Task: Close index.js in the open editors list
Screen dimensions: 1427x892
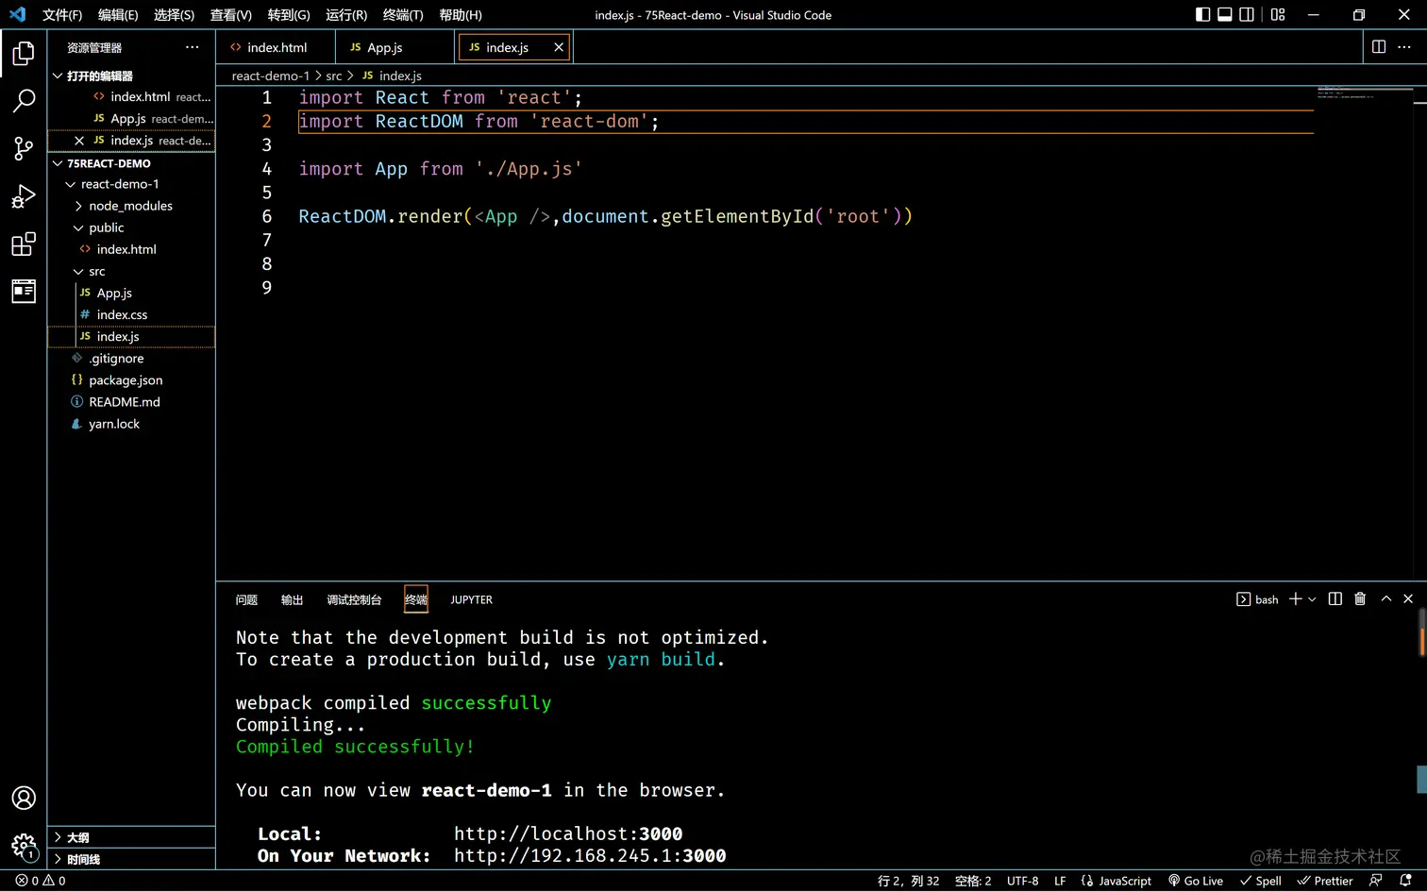Action: coord(79,141)
